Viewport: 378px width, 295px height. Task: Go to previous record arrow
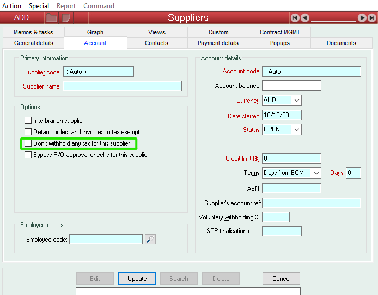pos(304,18)
